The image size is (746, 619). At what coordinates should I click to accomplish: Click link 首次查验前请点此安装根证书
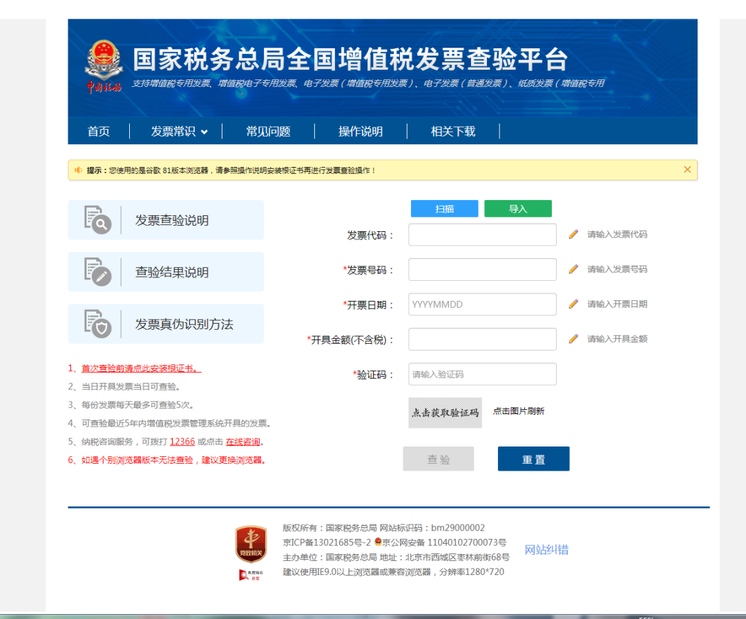pos(142,369)
